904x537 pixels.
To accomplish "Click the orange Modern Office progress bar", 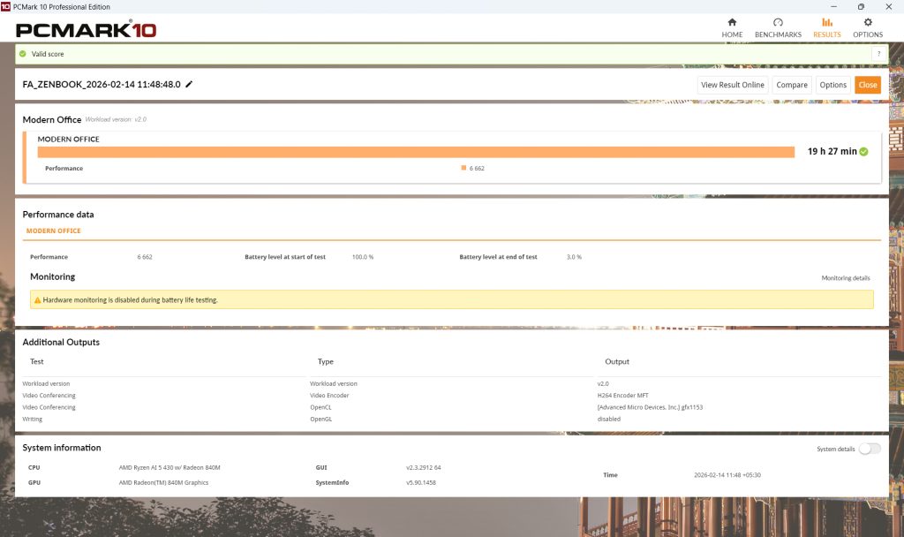I will tap(415, 152).
